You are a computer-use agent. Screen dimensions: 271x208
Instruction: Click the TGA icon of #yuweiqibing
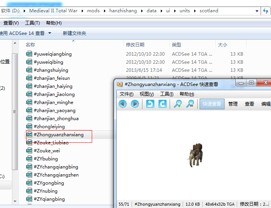(29, 62)
